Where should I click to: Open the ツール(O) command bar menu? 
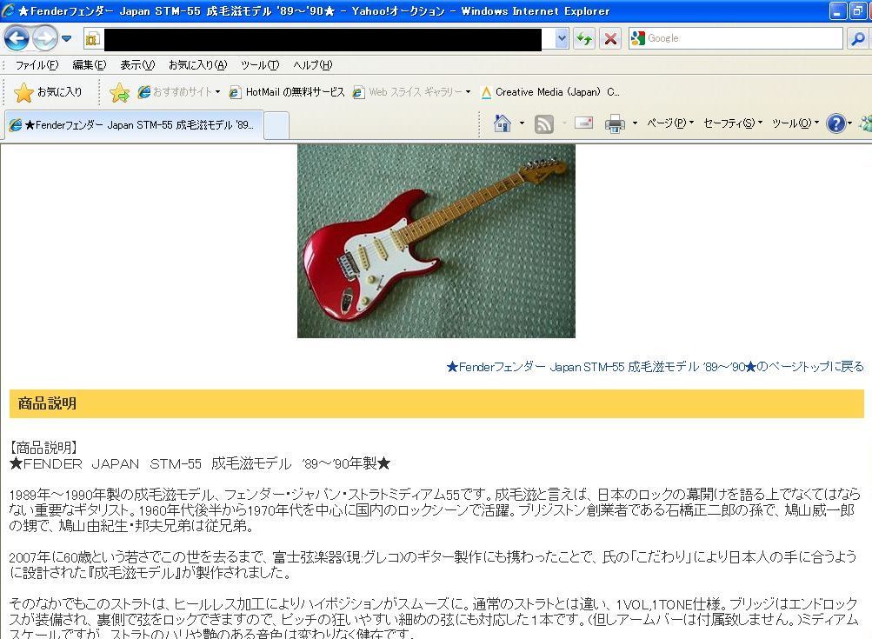coord(795,123)
